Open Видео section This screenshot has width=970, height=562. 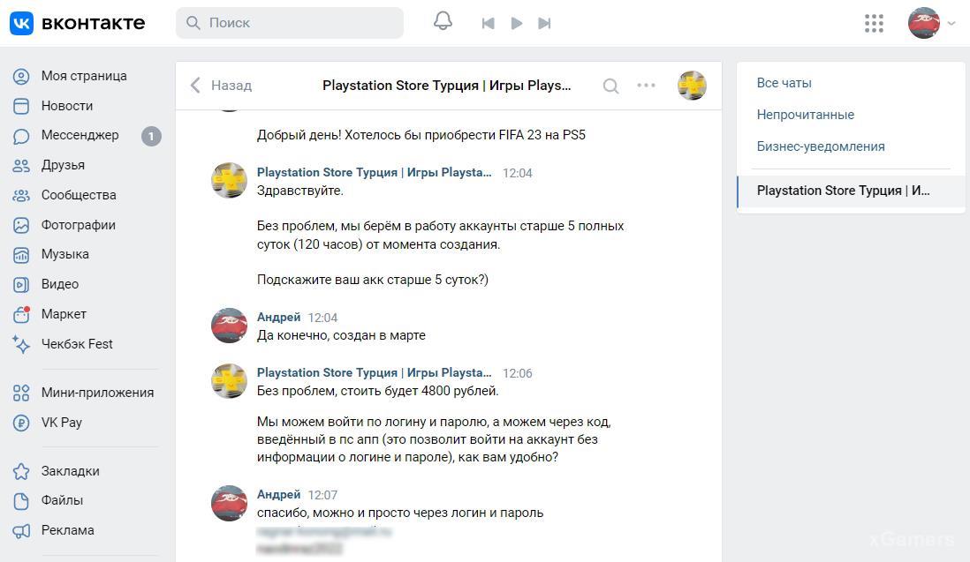click(60, 284)
